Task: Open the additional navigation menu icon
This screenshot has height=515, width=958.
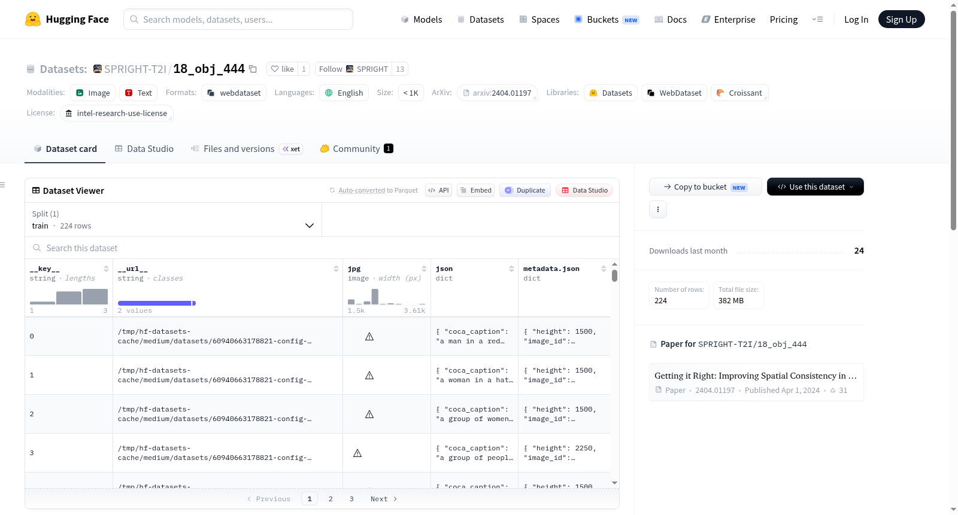Action: pos(817,19)
